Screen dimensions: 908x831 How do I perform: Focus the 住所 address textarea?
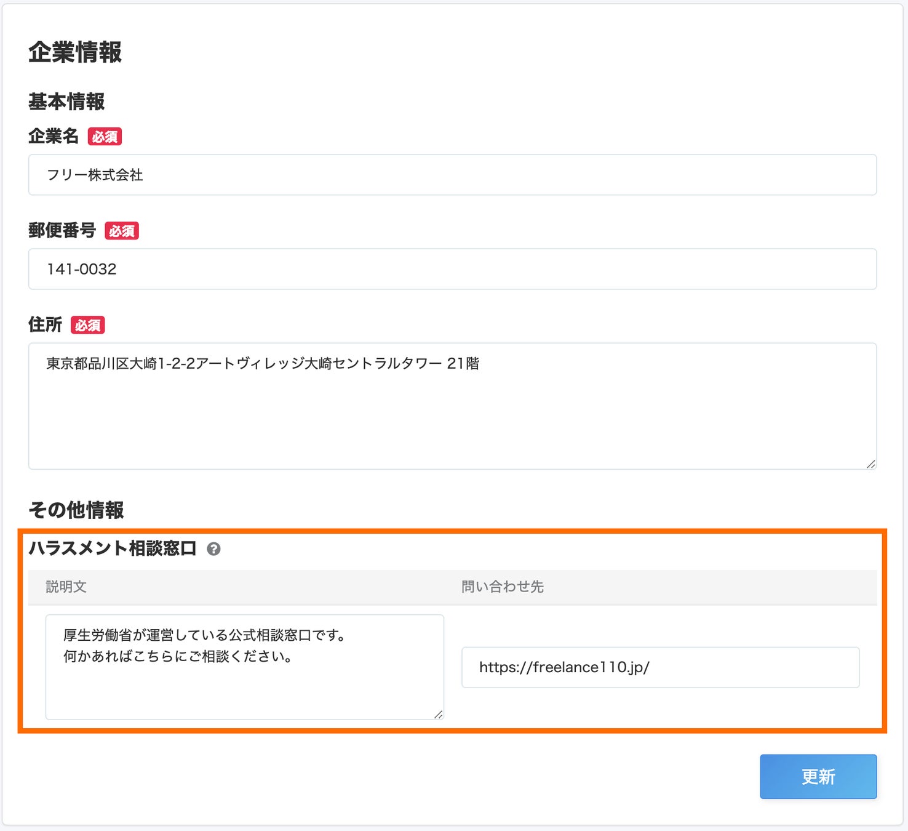452,406
